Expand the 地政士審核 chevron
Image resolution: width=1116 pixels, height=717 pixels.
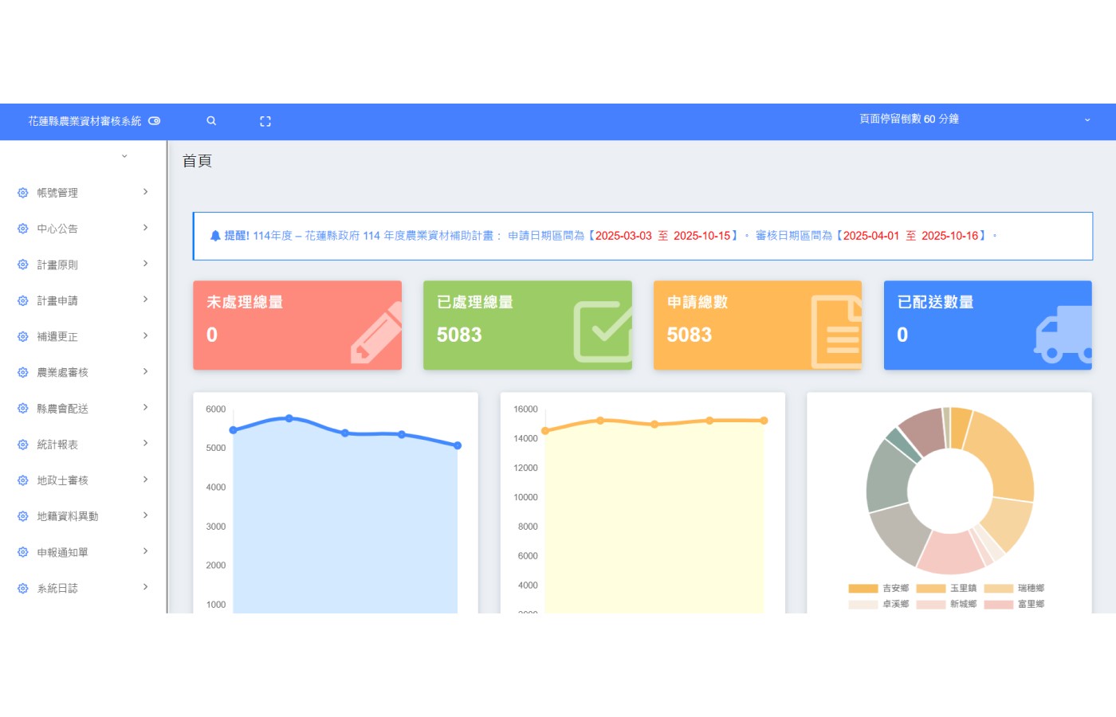click(x=145, y=480)
